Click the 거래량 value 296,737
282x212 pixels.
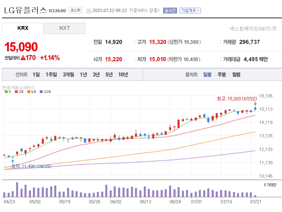[250, 42]
